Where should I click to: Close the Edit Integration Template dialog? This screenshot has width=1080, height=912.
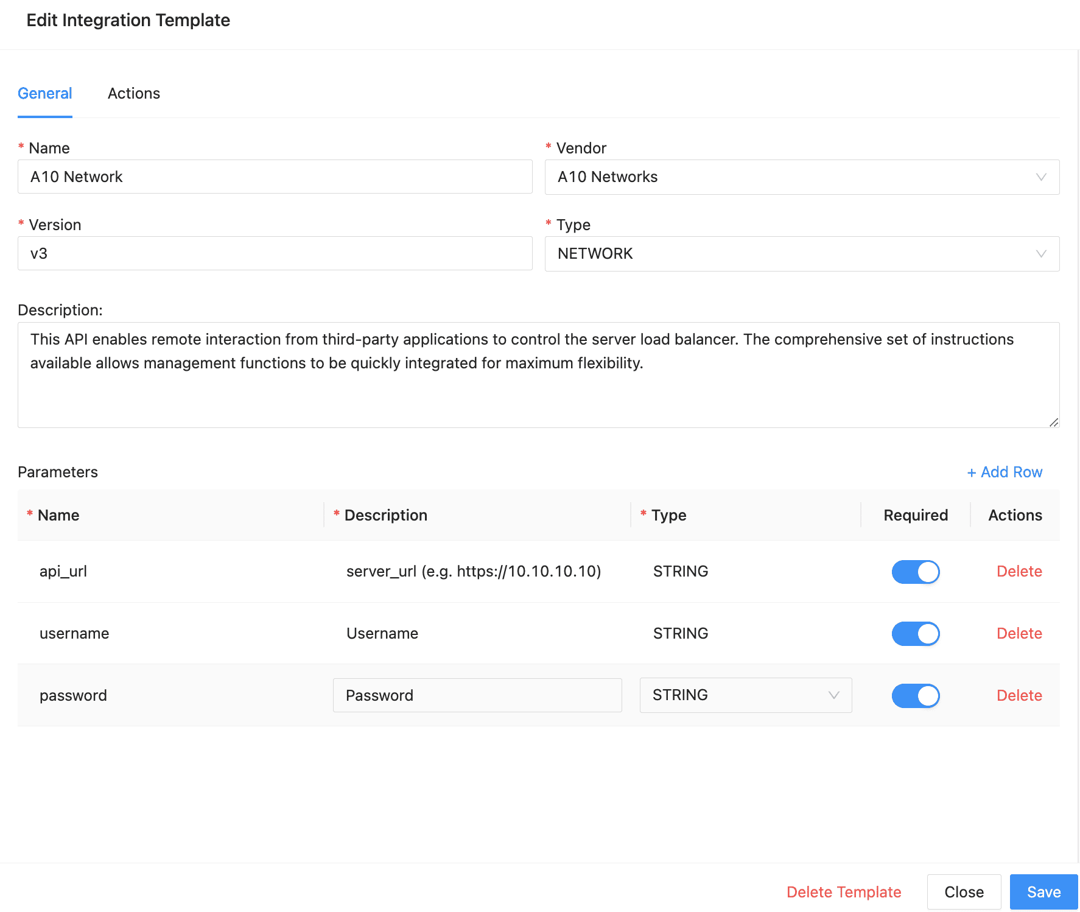click(x=964, y=891)
